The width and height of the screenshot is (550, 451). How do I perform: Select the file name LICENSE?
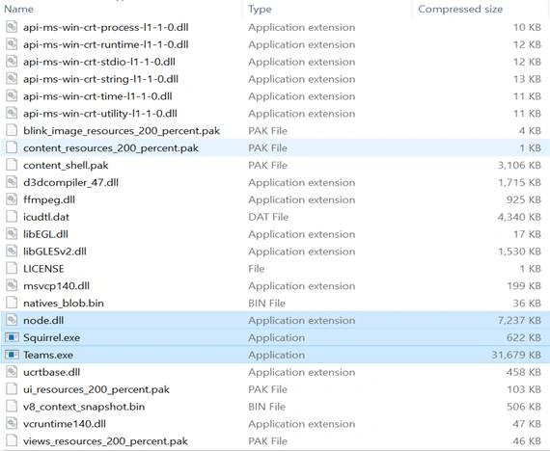pos(43,269)
